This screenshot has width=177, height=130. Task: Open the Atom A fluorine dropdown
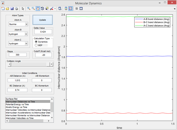[18, 24]
